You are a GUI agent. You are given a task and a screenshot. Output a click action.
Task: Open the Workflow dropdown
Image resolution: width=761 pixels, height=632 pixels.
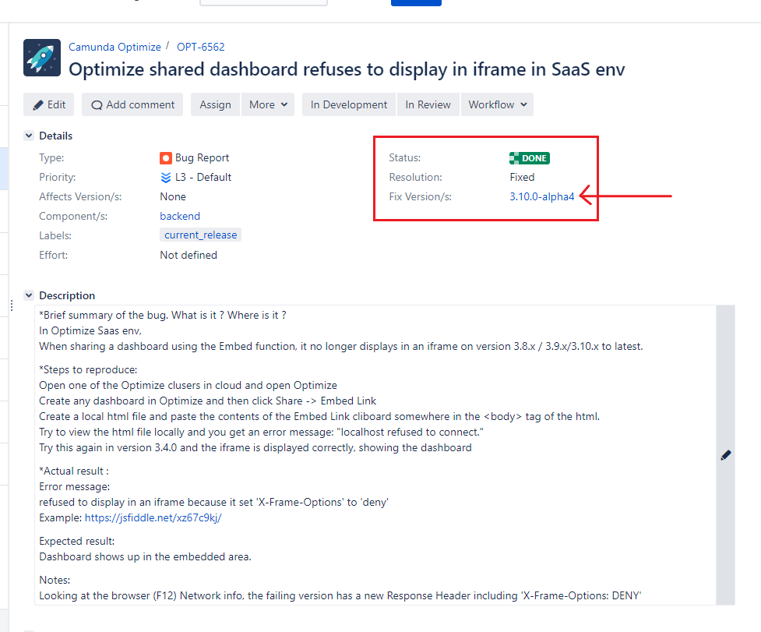click(x=497, y=105)
